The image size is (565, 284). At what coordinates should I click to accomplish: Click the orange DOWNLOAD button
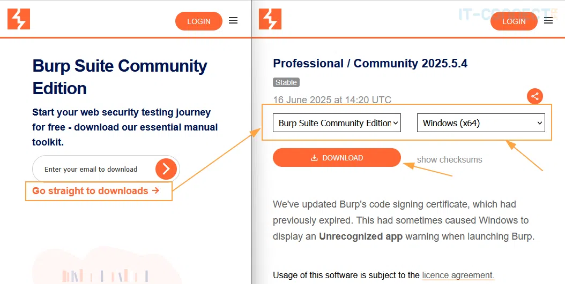click(337, 158)
